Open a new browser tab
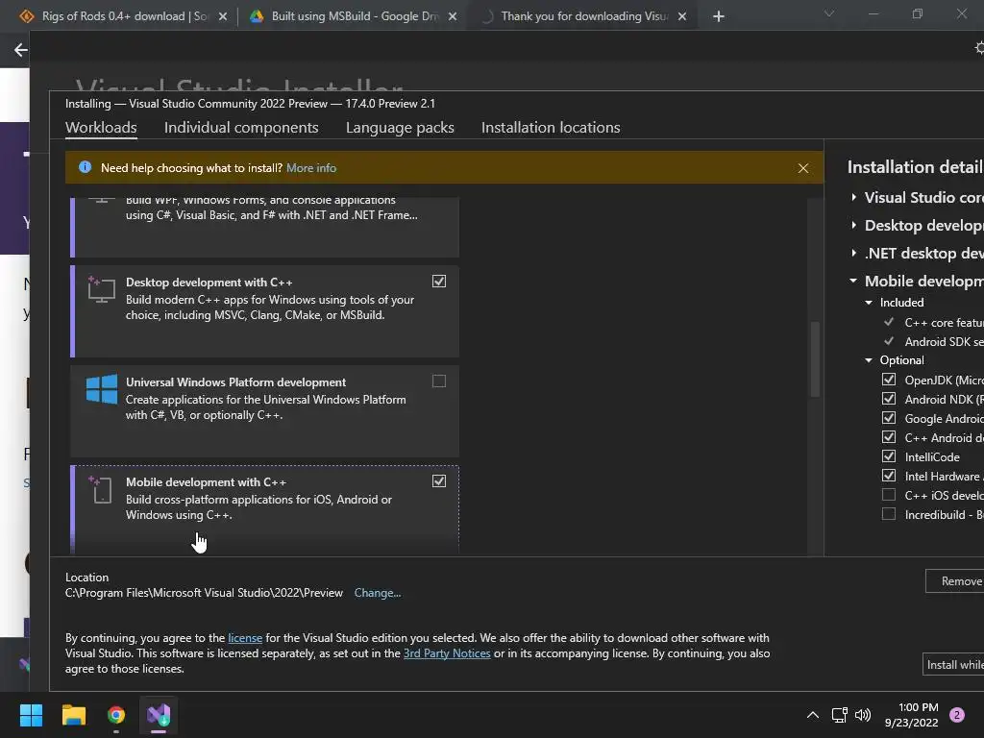 pos(719,16)
